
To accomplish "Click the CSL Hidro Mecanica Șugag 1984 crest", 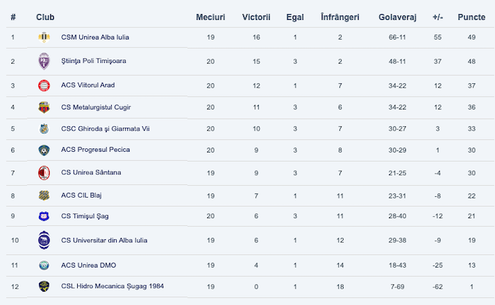I will coord(44,286).
